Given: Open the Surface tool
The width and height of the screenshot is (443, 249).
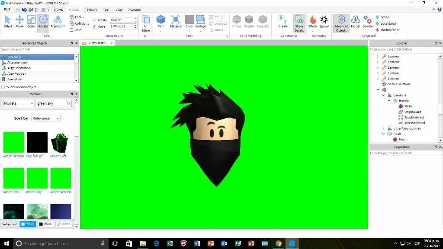Looking at the screenshot, I should tap(200, 22).
